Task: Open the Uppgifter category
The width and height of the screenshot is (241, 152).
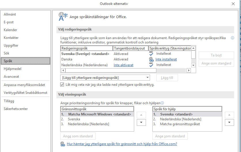Action: (25, 45)
